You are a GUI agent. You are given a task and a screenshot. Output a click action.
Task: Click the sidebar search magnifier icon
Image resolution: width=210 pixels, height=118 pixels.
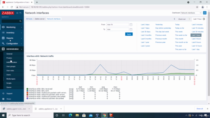[x=20, y=21]
